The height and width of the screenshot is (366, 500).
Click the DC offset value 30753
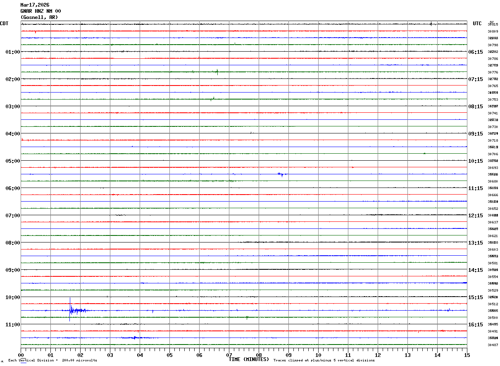(493, 100)
